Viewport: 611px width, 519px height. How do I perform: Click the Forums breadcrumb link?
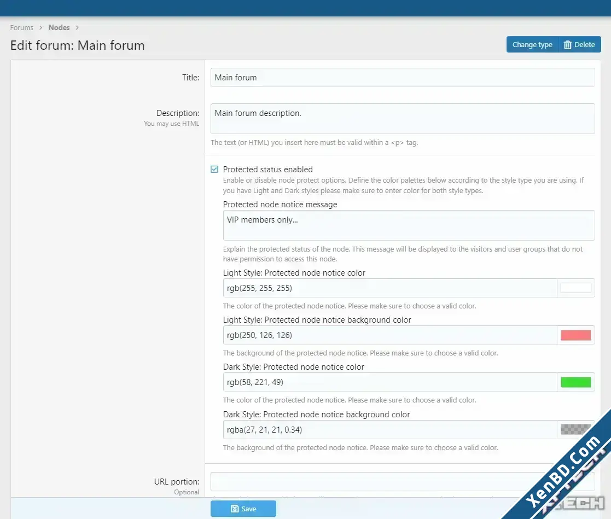(x=21, y=28)
